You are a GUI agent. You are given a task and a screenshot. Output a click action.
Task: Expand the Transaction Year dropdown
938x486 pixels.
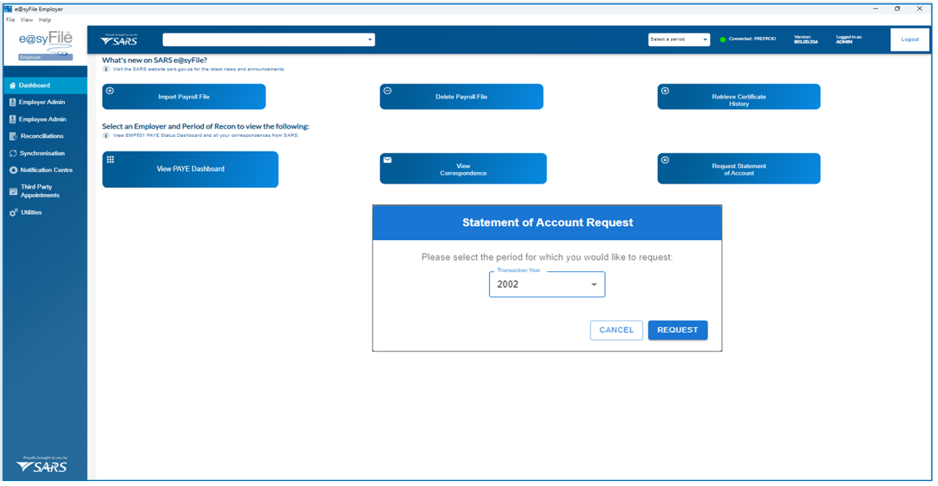click(x=594, y=285)
